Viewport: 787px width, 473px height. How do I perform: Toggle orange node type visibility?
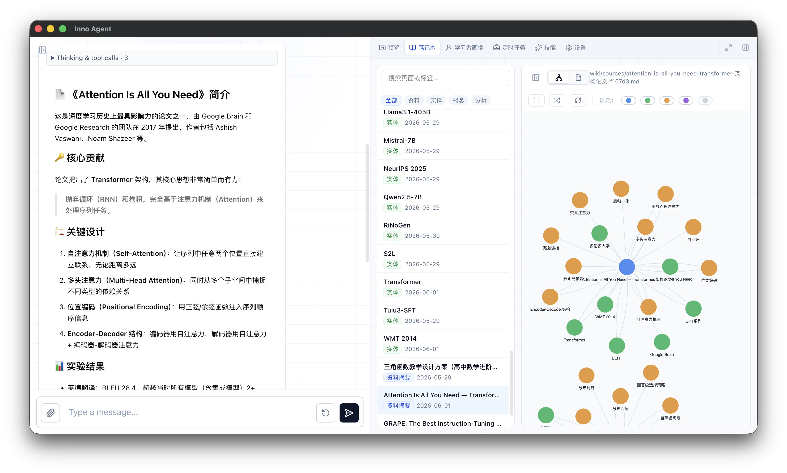click(667, 100)
